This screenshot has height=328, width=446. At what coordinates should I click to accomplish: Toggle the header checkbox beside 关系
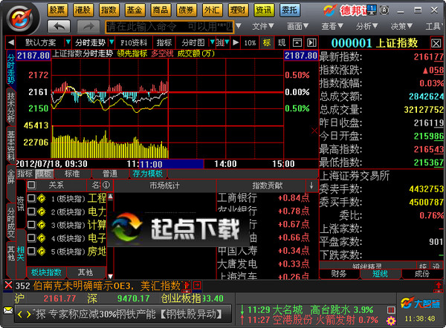tap(31, 186)
